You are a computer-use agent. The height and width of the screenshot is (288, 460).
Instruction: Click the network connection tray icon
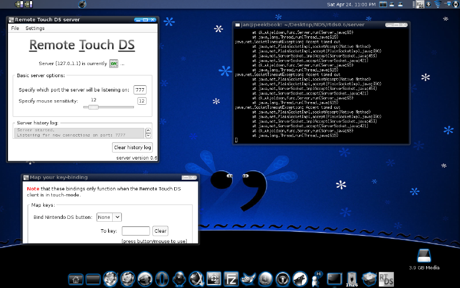tap(448, 4)
